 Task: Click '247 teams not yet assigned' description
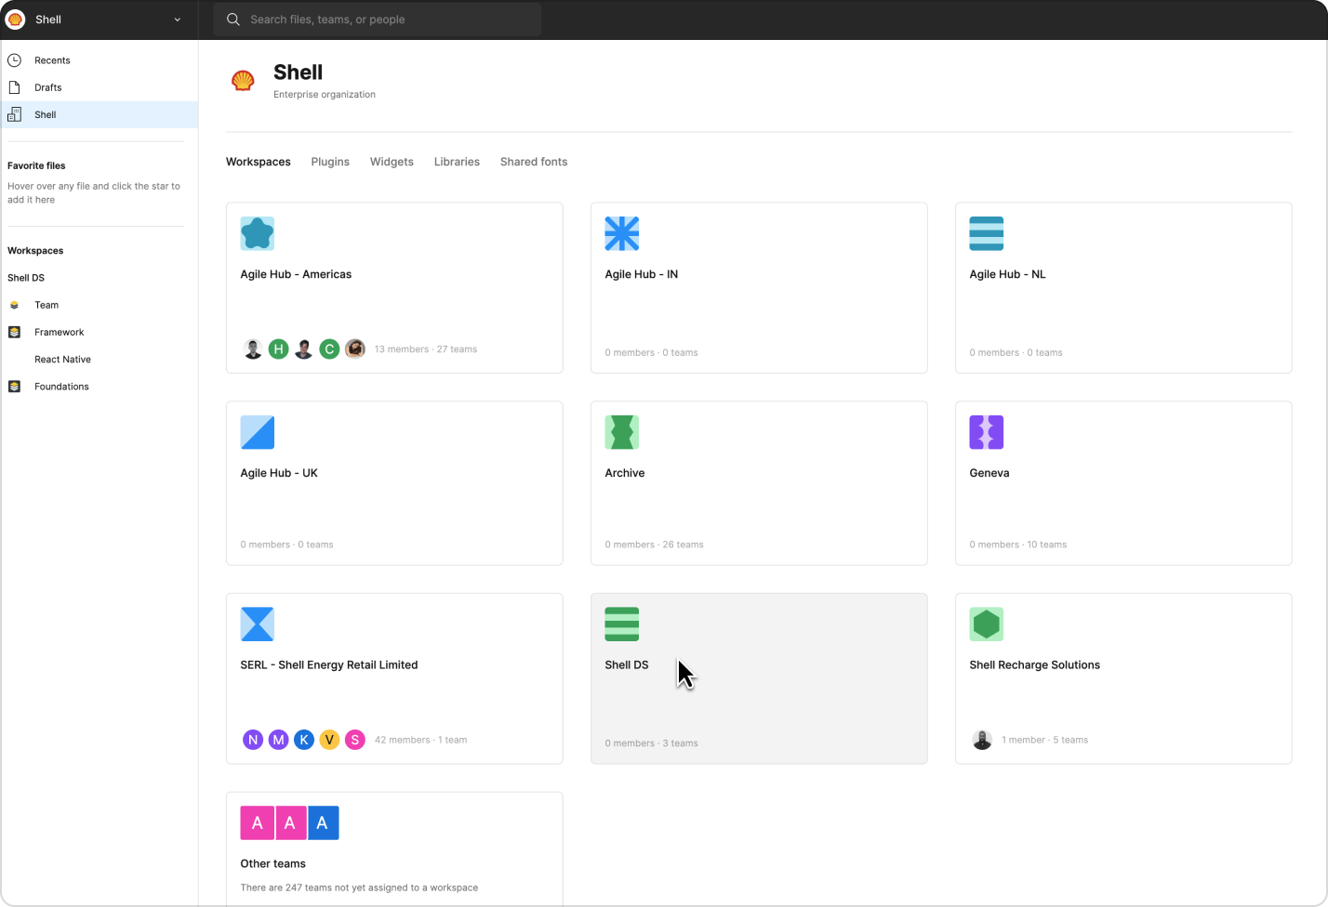(359, 888)
